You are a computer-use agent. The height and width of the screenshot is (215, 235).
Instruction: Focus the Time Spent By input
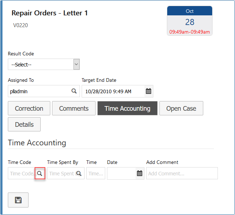click(x=62, y=173)
